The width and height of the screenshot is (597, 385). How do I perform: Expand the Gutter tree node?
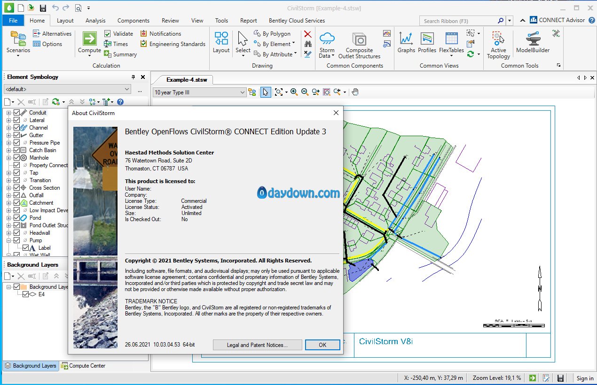tap(9, 135)
